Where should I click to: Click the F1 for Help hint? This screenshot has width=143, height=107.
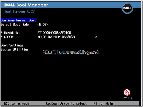point(103,103)
